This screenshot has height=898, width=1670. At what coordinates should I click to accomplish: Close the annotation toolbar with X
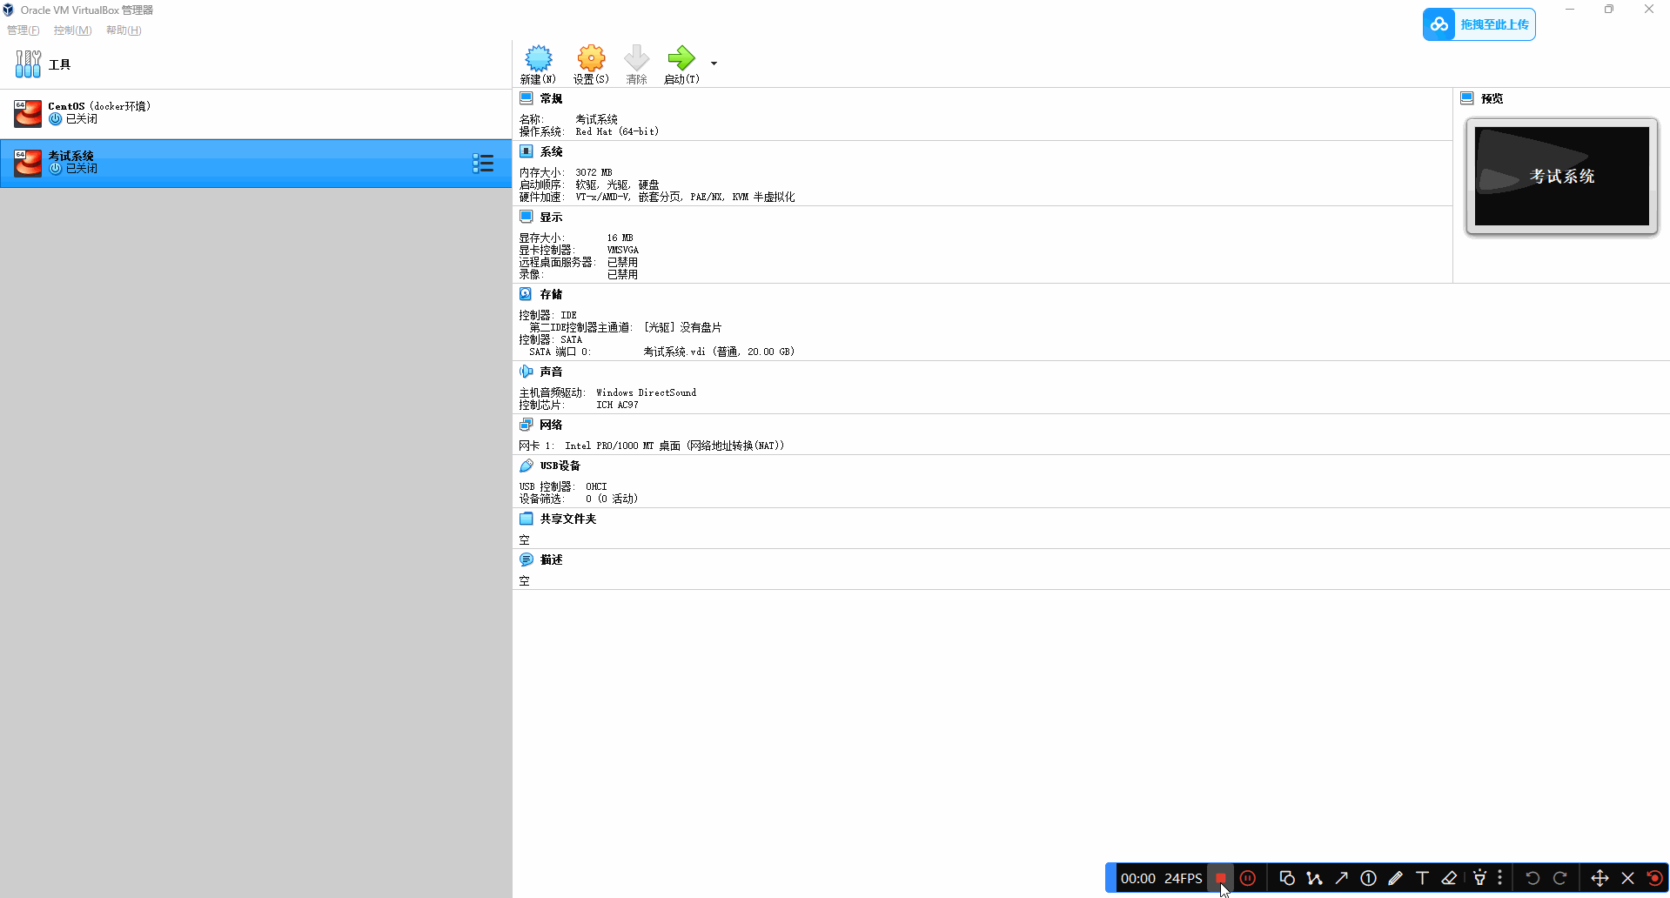click(x=1627, y=878)
